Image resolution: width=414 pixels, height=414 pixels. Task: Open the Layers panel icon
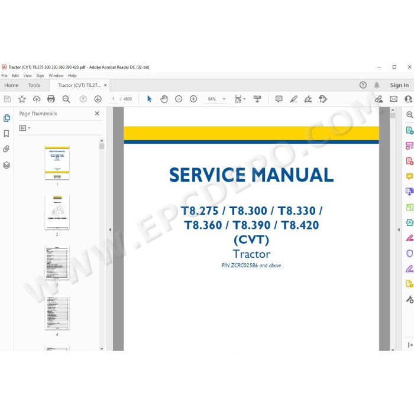click(x=7, y=165)
